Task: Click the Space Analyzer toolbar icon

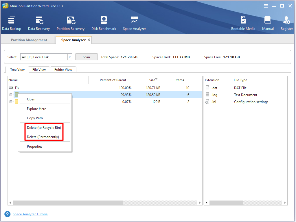Action: (x=134, y=23)
